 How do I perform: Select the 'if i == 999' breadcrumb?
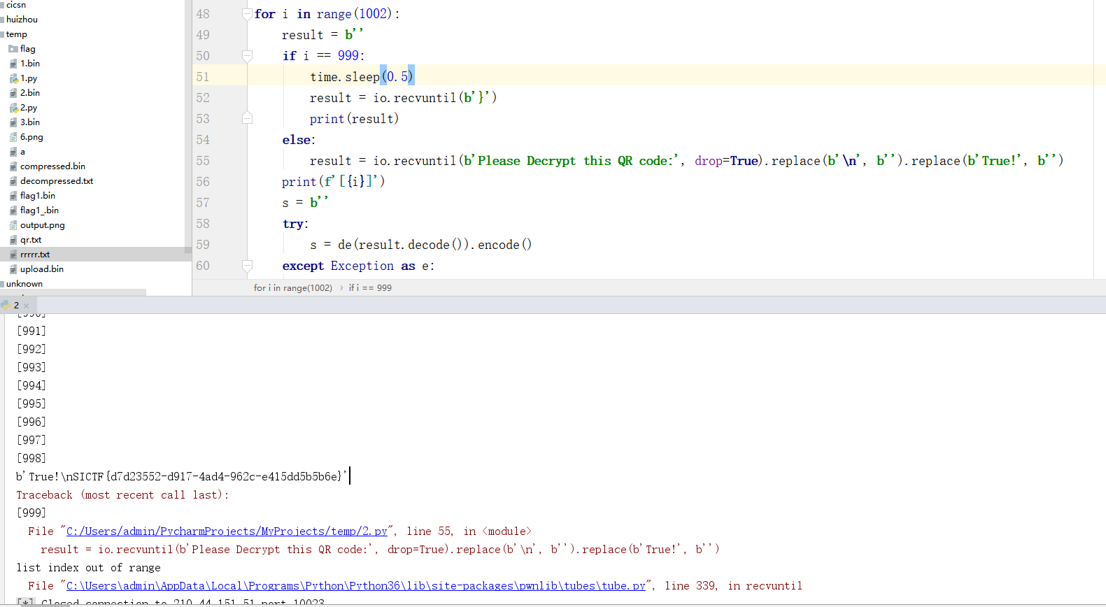370,288
